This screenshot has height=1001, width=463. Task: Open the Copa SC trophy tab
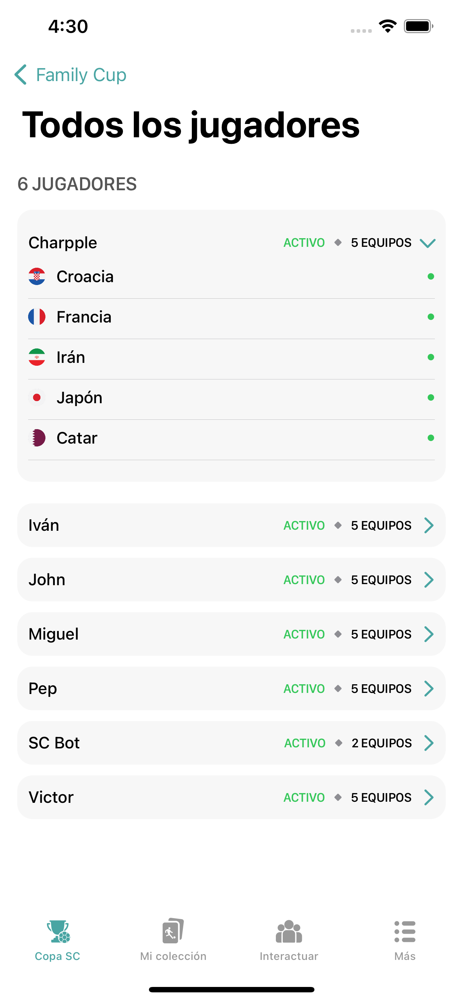tap(58, 940)
